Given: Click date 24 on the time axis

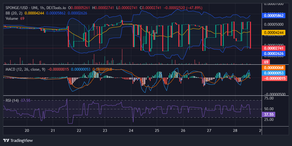Looking at the screenshot, I should [131, 130].
